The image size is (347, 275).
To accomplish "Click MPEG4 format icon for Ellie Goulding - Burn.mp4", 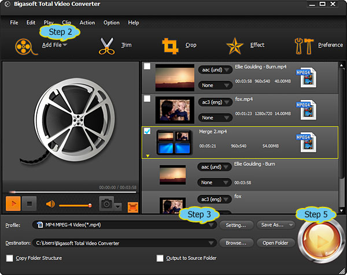I will (307, 77).
